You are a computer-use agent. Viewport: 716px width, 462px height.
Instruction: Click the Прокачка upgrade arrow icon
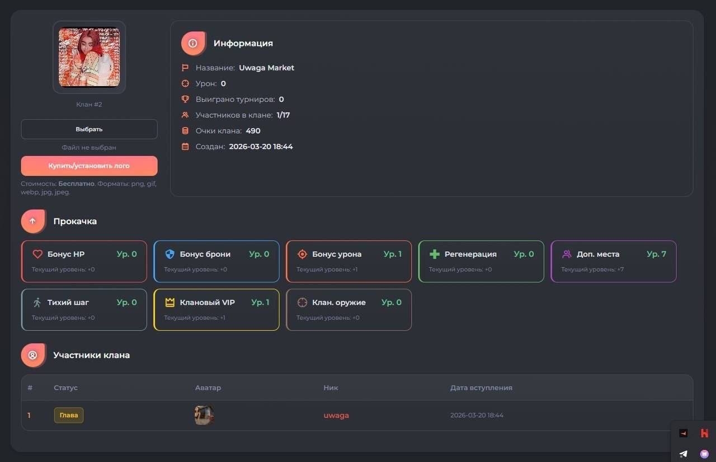tap(32, 220)
